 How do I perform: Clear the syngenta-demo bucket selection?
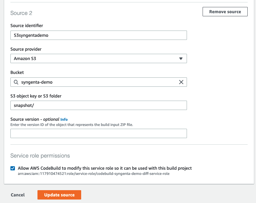181,82
